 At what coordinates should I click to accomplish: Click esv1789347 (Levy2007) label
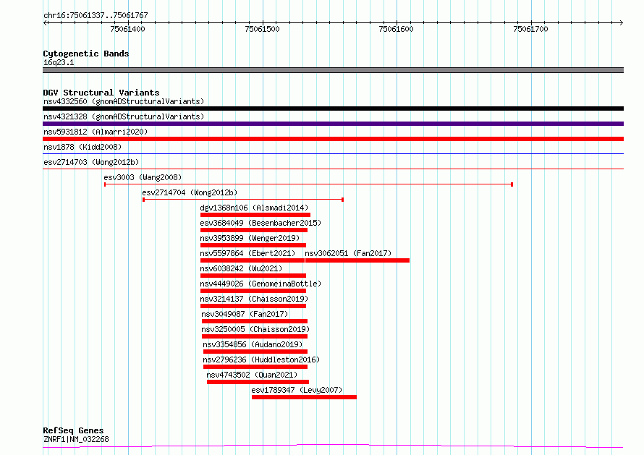(x=297, y=390)
